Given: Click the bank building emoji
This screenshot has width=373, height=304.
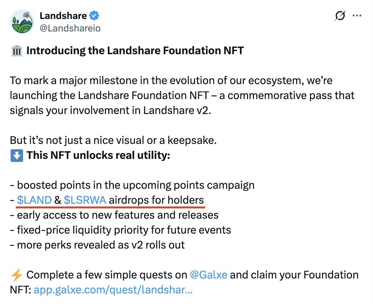Looking at the screenshot, I should tap(16, 50).
